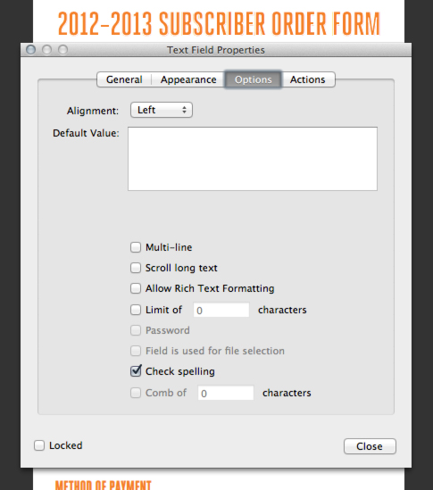Open the Alignment dropdown
The width and height of the screenshot is (433, 490).
(162, 110)
